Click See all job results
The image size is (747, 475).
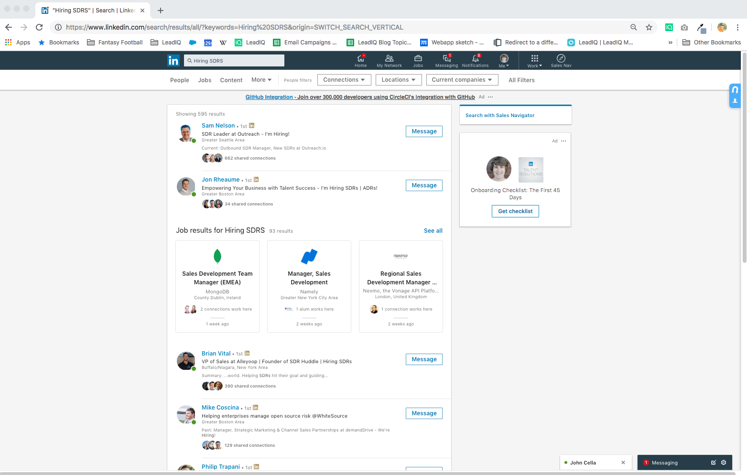(x=433, y=231)
